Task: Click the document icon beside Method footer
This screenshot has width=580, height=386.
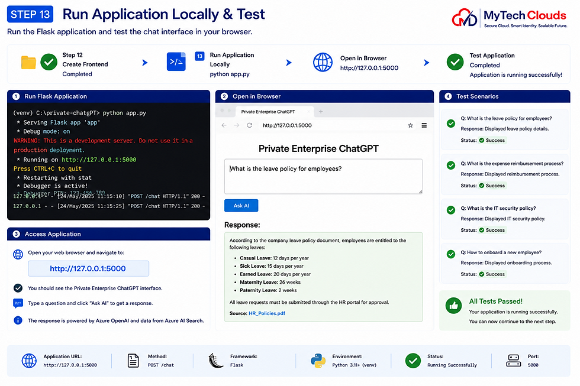Action: (x=133, y=361)
